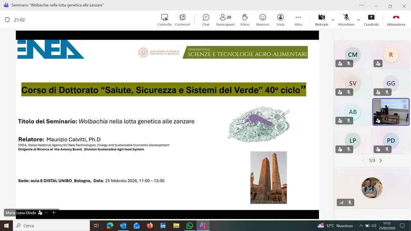Select participant tile SV
The image size is (411, 231).
(352, 83)
